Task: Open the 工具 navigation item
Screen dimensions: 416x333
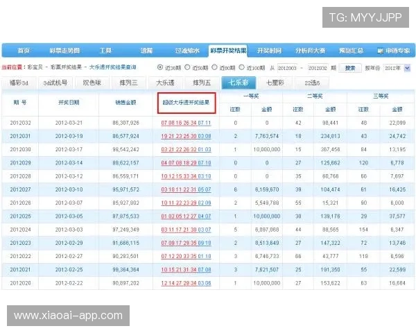Action: pos(105,51)
